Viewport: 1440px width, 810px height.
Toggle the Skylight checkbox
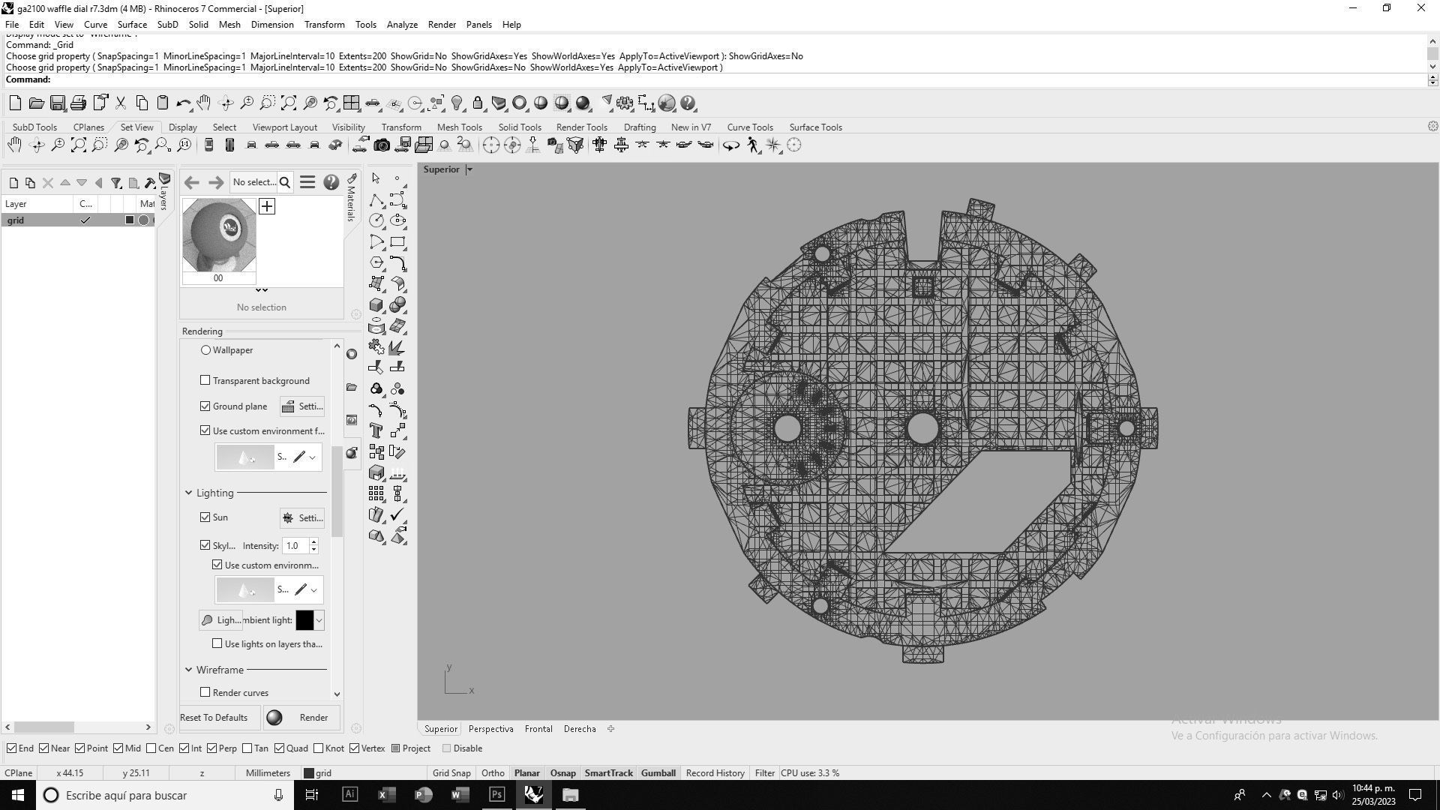pos(205,545)
